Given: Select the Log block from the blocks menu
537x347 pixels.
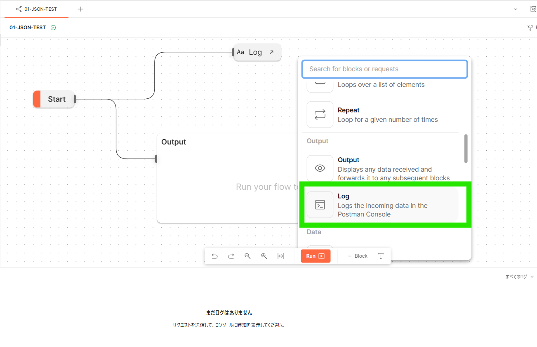Looking at the screenshot, I should point(384,205).
